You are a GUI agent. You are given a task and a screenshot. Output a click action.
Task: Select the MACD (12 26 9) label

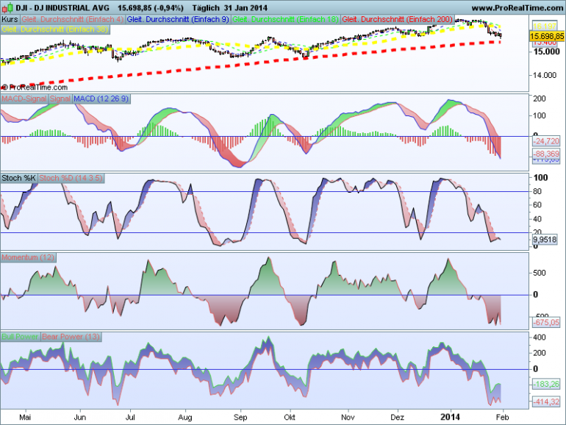101,99
